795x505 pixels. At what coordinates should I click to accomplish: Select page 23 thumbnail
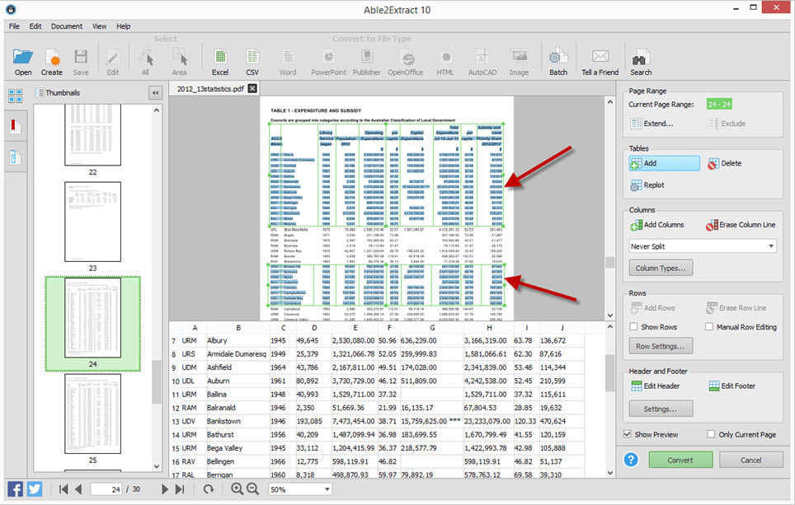93,222
